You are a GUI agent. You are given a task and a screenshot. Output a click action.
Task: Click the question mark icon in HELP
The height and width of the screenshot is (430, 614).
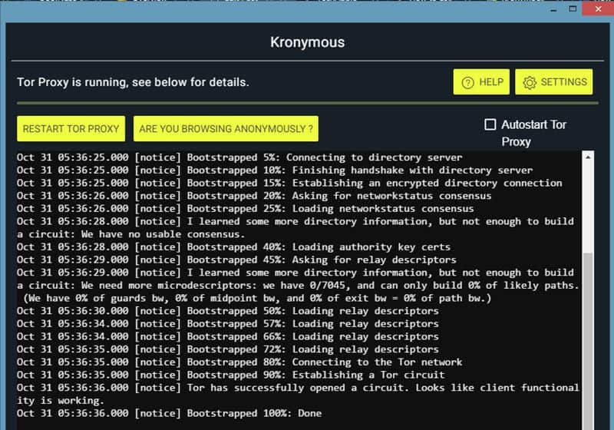(x=467, y=82)
